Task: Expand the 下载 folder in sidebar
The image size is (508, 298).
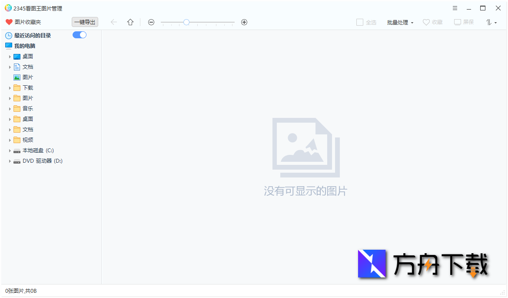Action: tap(10, 87)
